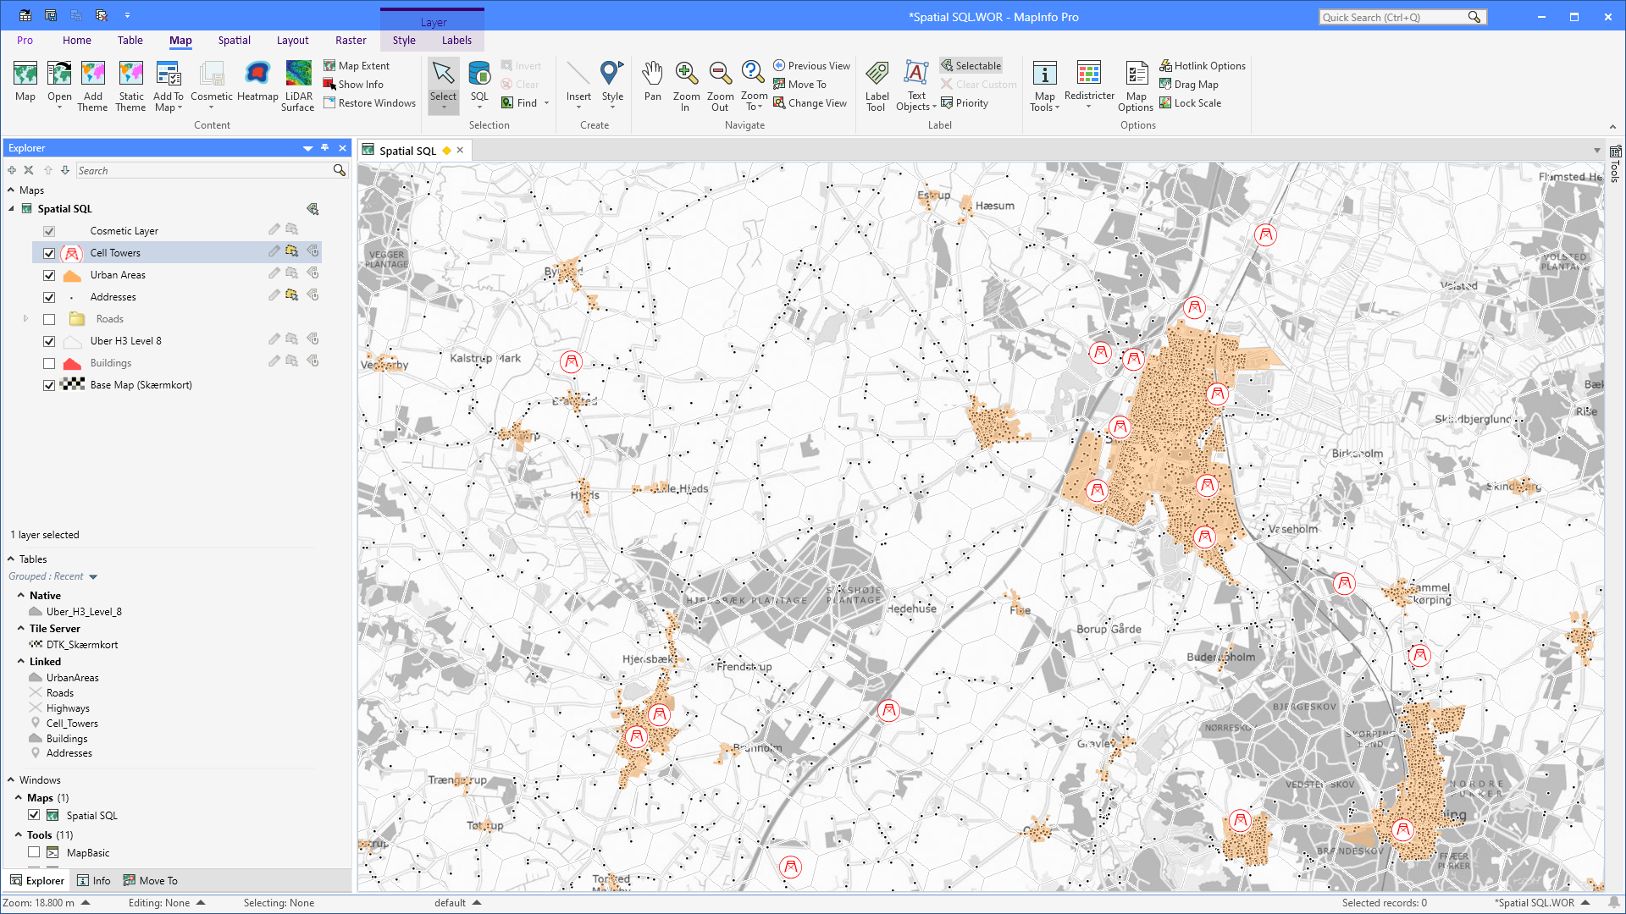
Task: Click the Style marker icon
Action: (x=611, y=74)
